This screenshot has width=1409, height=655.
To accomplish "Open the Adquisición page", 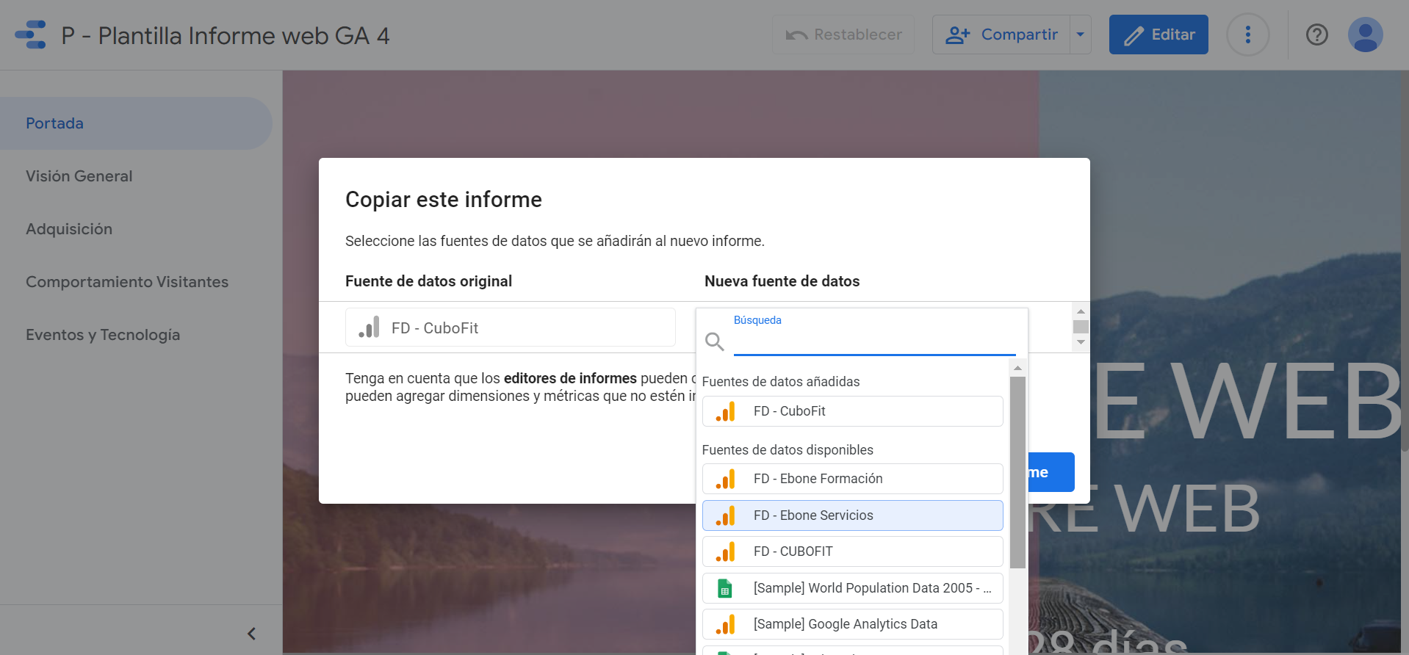I will click(69, 229).
